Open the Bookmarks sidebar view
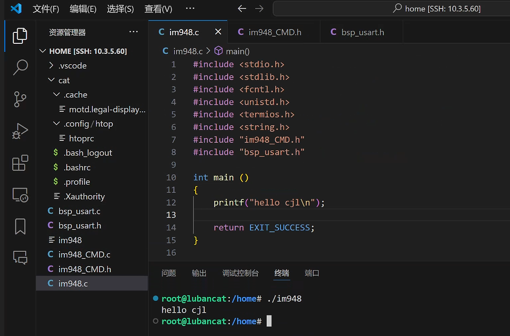The height and width of the screenshot is (336, 510). pyautogui.click(x=20, y=227)
